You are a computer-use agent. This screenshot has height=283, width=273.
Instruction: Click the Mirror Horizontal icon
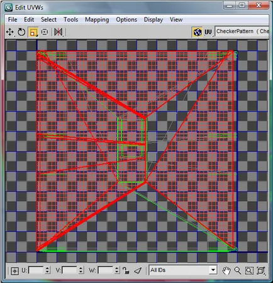[x=58, y=32]
